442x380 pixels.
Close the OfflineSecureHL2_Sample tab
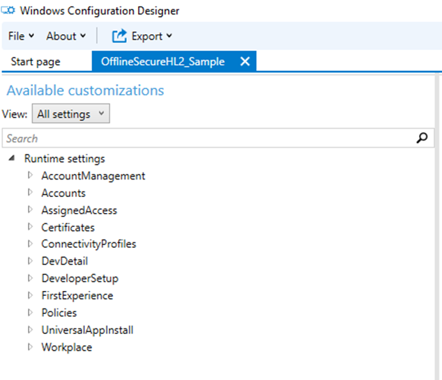(245, 61)
